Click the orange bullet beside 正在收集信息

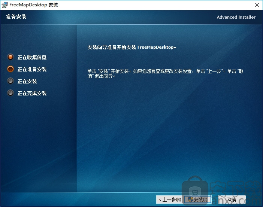[10, 57]
